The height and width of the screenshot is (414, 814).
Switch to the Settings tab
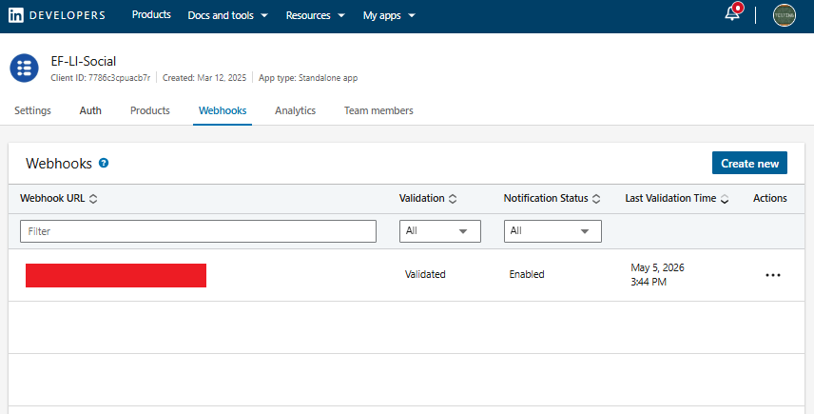(x=32, y=110)
